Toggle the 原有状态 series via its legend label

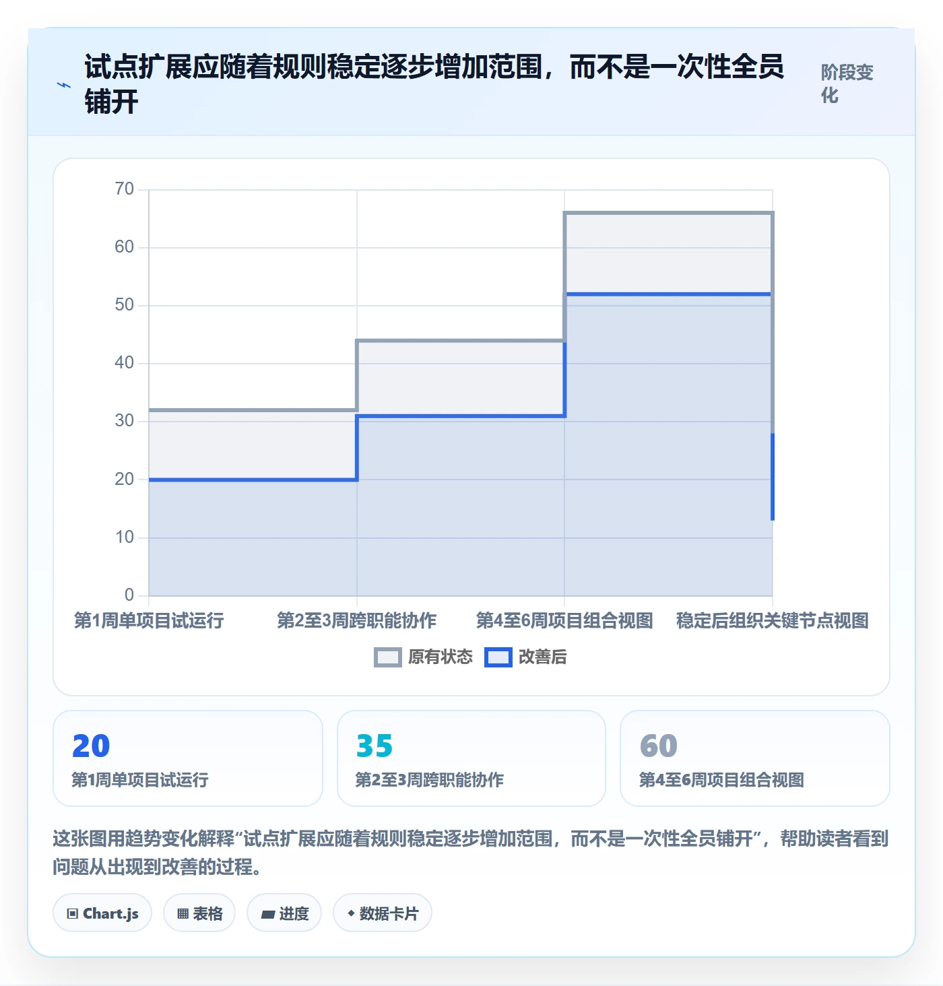(x=441, y=657)
